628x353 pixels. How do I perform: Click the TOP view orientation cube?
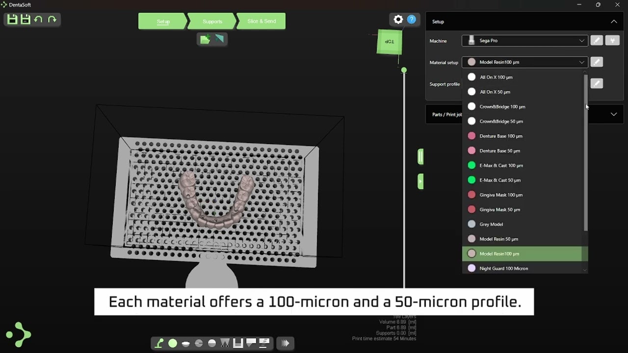coord(390,42)
